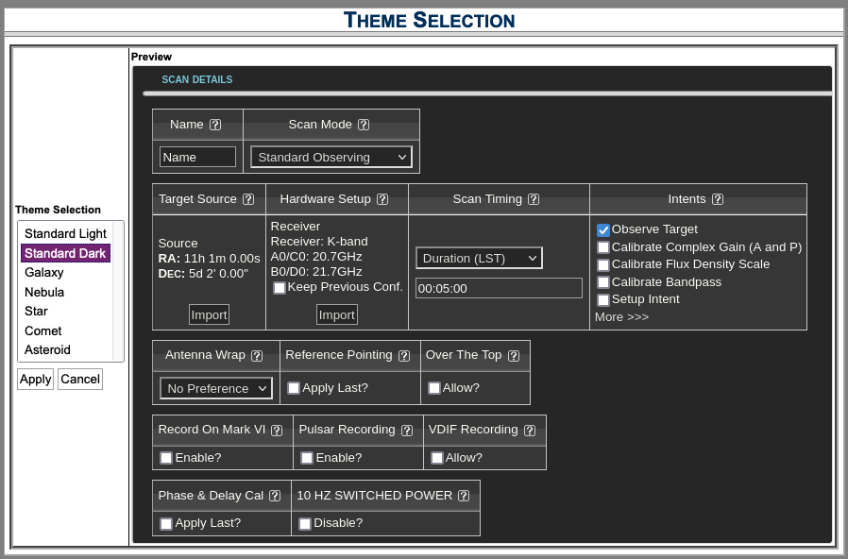Open the Hardware Setup help icon

[x=382, y=199]
